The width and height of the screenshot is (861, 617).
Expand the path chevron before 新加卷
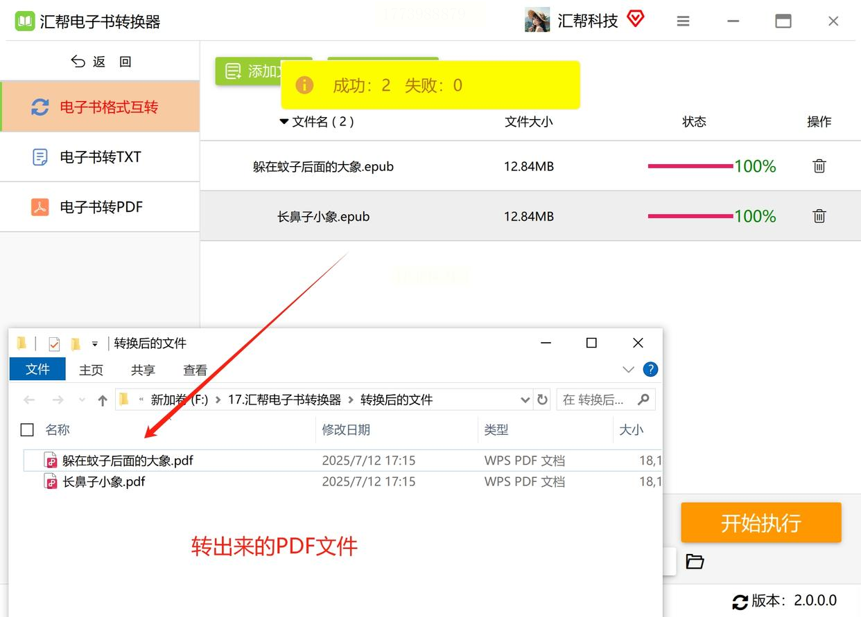coord(141,400)
